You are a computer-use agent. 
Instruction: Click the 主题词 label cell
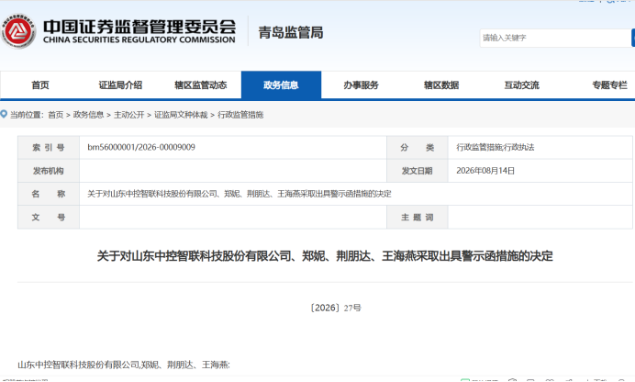(x=418, y=218)
